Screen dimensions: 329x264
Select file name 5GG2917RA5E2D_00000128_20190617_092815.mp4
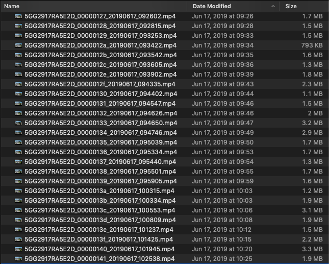(x=100, y=26)
